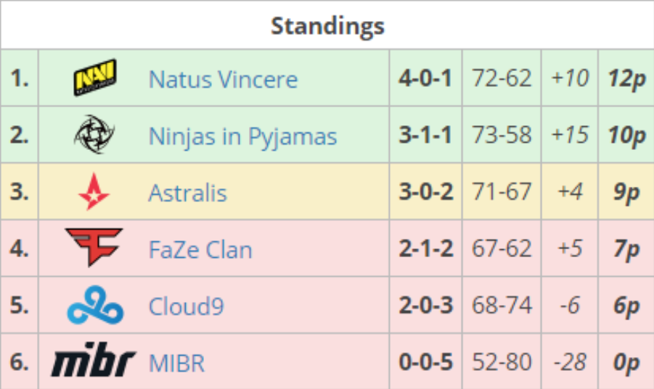Click MIBR's -28 round difference
The height and width of the screenshot is (389, 654).
pyautogui.click(x=569, y=363)
